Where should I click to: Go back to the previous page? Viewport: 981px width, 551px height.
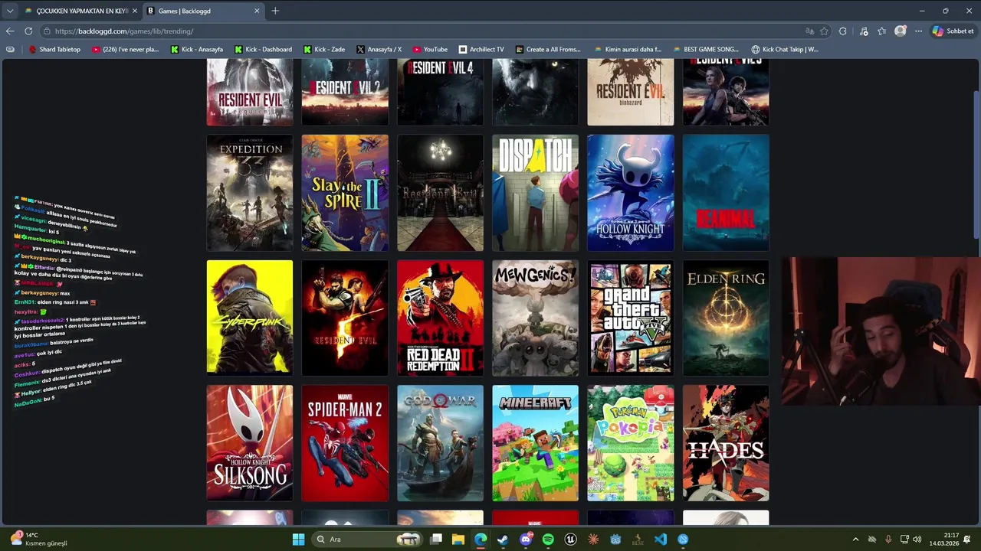[10, 31]
